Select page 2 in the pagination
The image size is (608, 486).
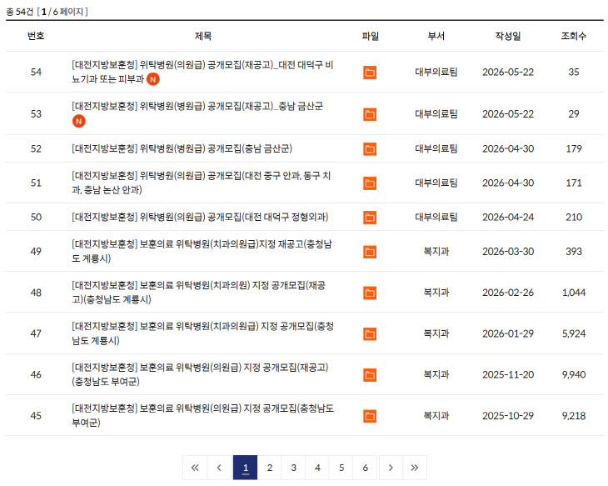pos(270,468)
